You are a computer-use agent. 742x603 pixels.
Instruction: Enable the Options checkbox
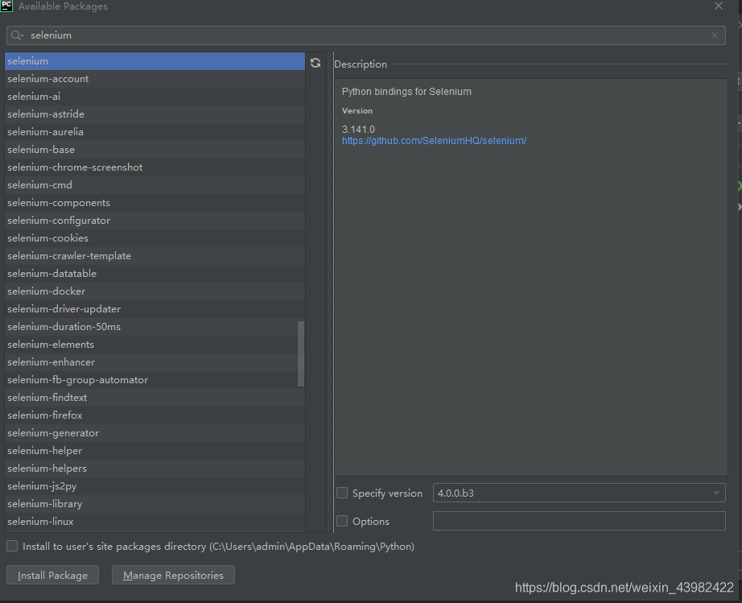[342, 521]
